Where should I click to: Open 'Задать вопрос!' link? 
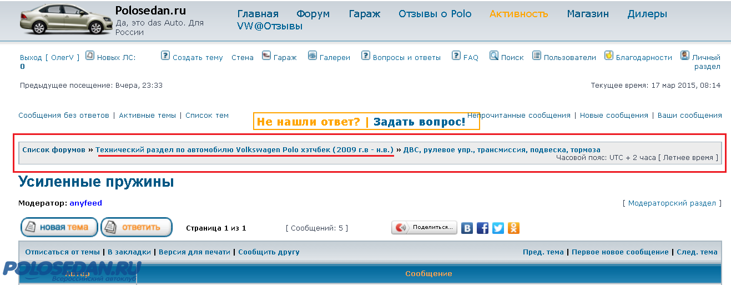tap(419, 122)
